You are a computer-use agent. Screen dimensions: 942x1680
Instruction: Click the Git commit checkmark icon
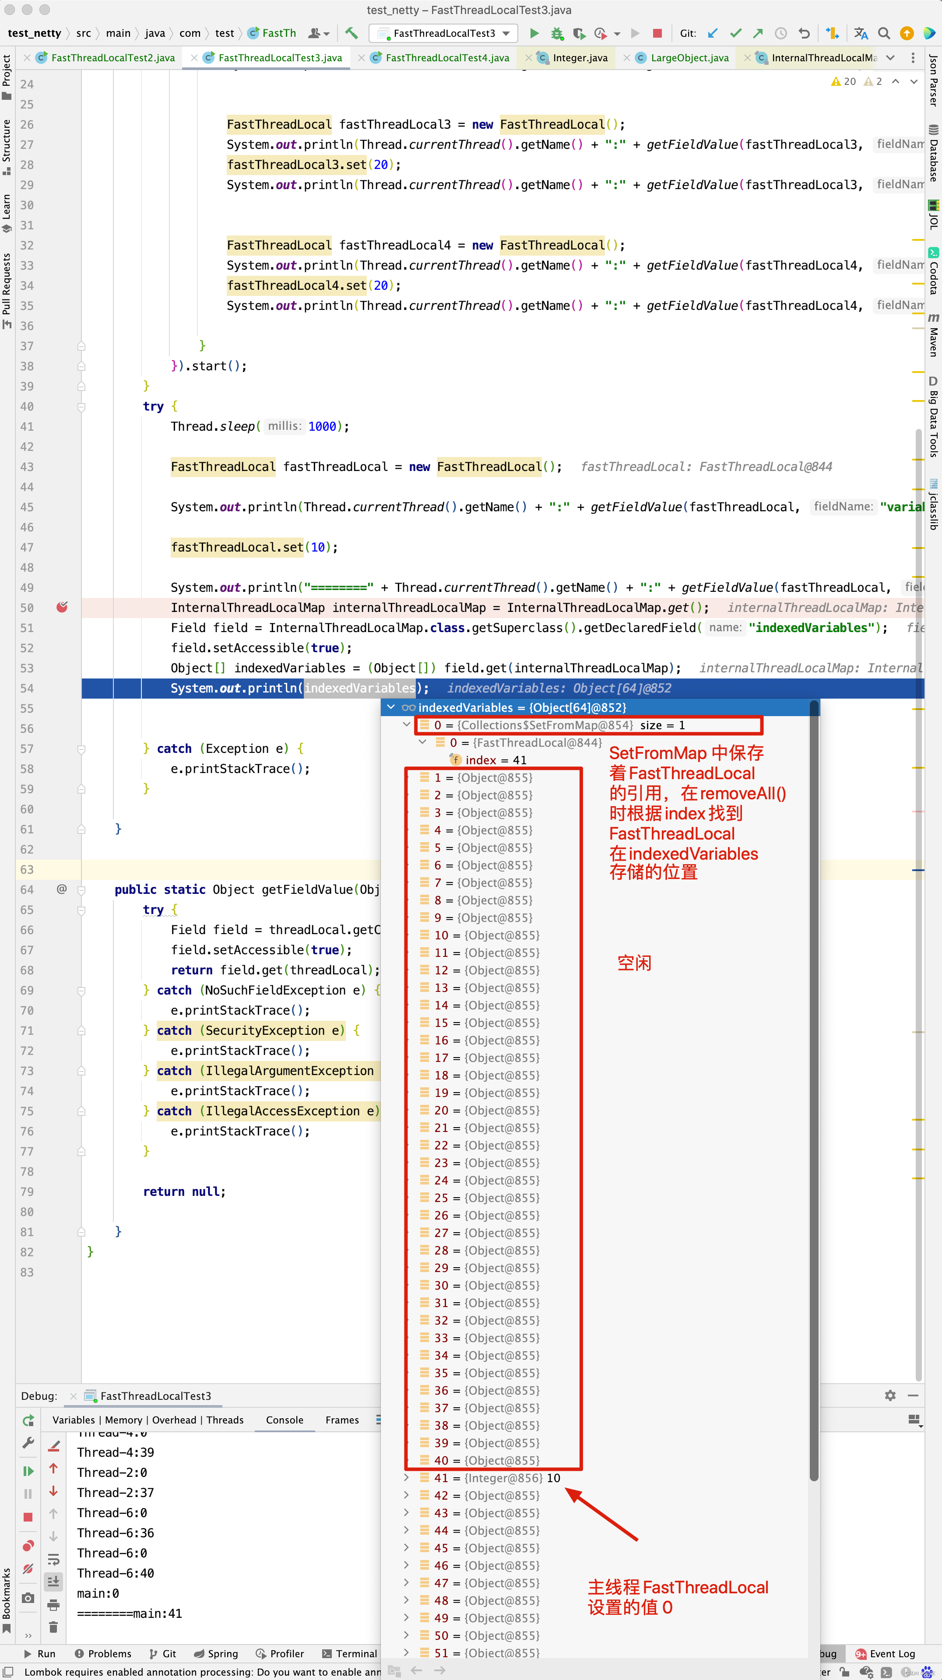(x=736, y=33)
